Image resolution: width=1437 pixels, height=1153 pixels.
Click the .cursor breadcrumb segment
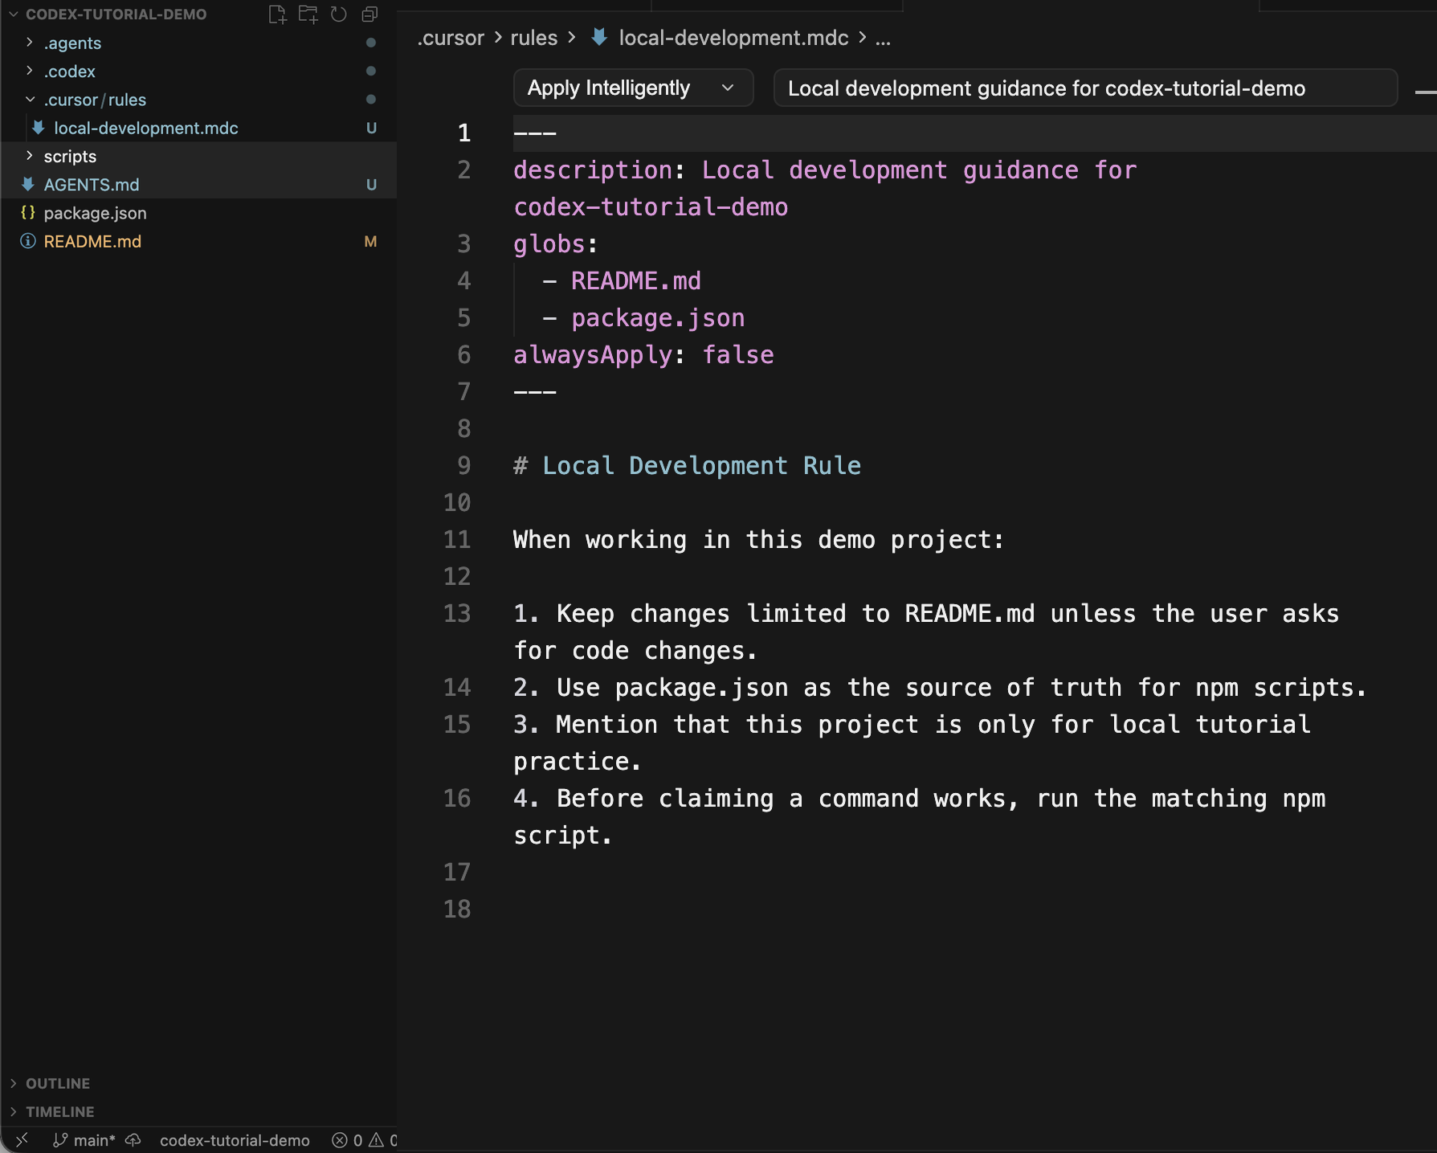451,38
